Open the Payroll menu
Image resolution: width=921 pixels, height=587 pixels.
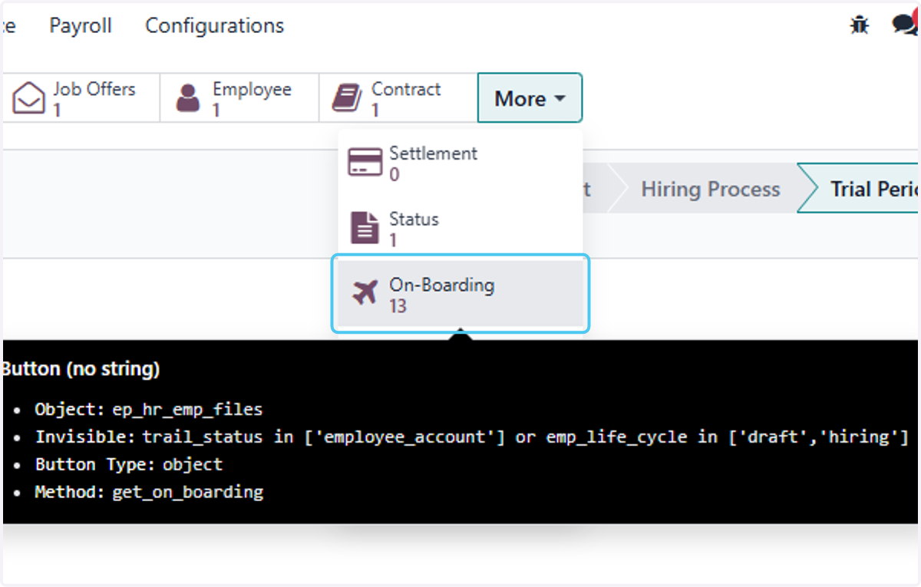[81, 25]
